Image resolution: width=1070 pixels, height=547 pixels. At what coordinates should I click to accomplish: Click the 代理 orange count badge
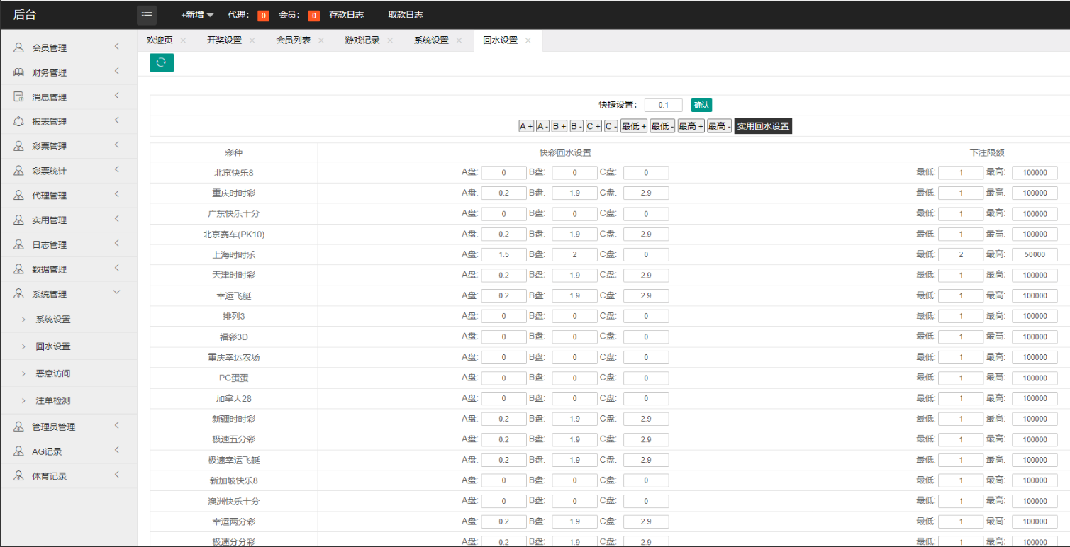263,16
